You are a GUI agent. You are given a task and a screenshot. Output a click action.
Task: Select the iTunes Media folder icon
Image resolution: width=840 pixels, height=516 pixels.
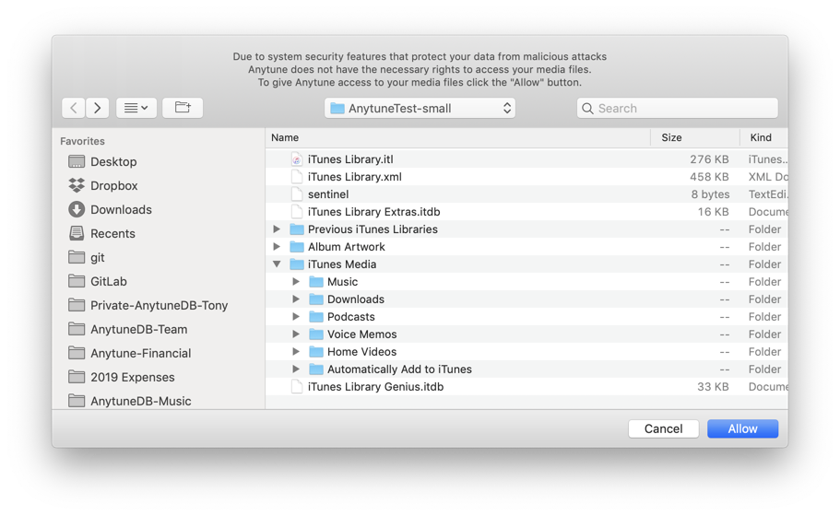pos(297,264)
